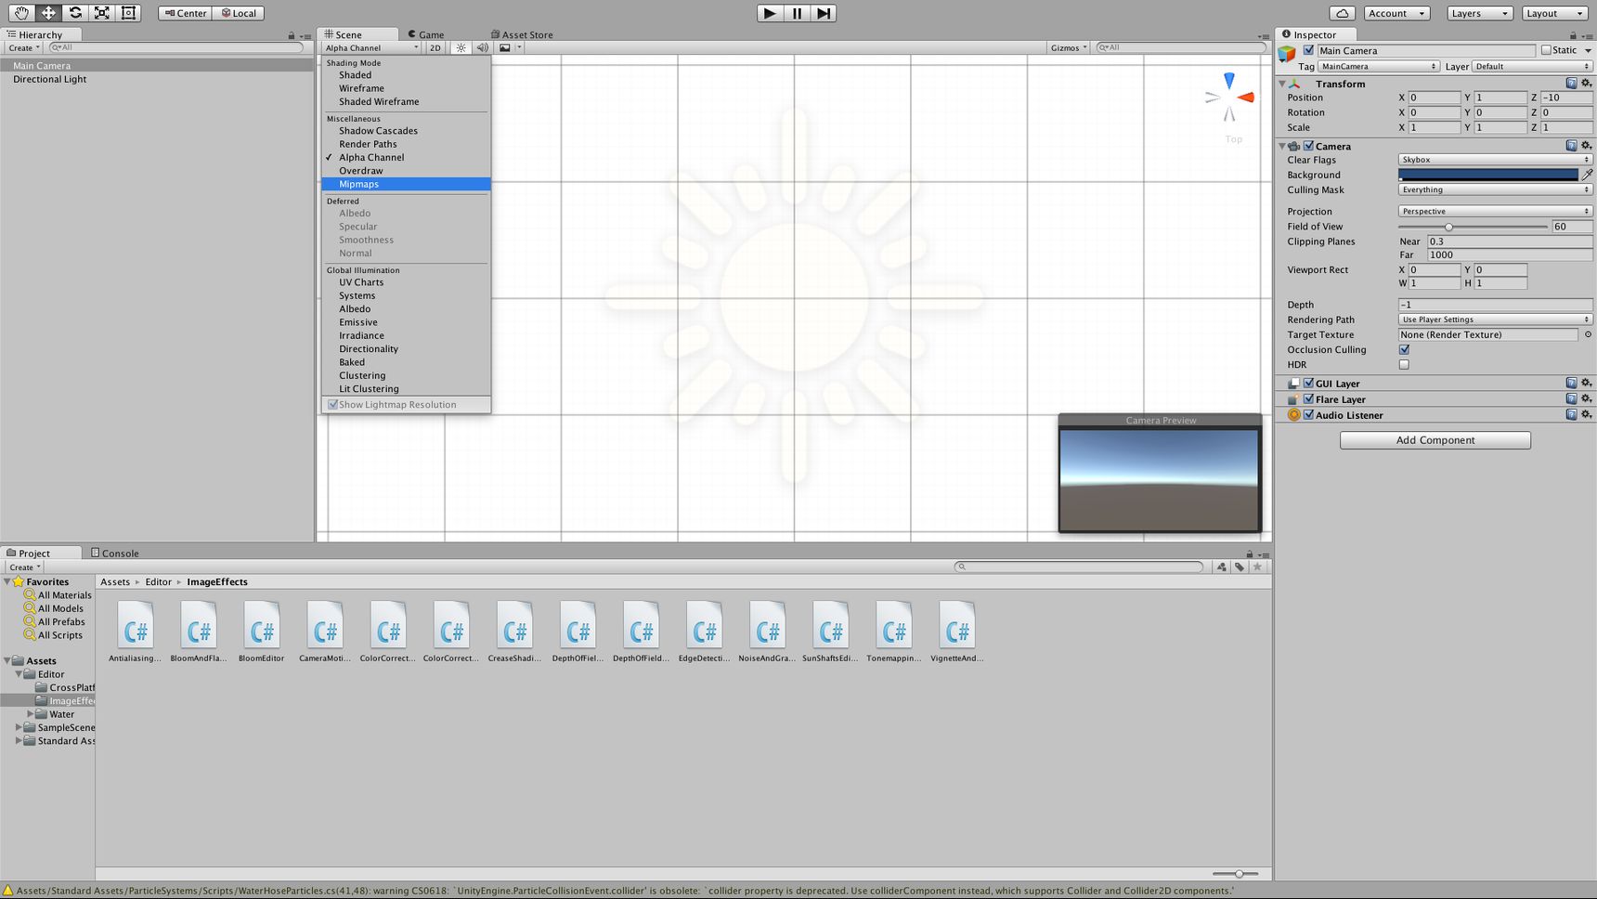Click the Step frame button
1597x899 pixels.
tap(824, 13)
